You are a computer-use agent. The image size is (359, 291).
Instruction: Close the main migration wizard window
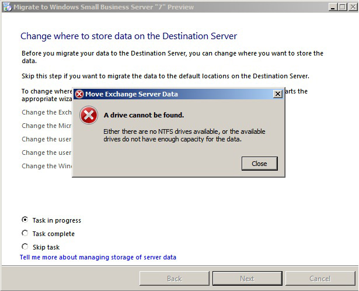tap(351, 7)
